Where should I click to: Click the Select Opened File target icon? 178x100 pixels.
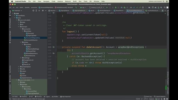coord(33,11)
